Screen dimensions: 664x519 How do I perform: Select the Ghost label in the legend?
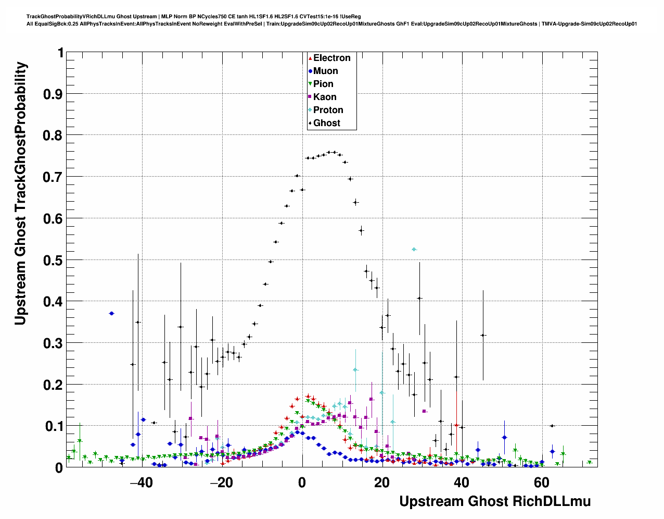[326, 123]
